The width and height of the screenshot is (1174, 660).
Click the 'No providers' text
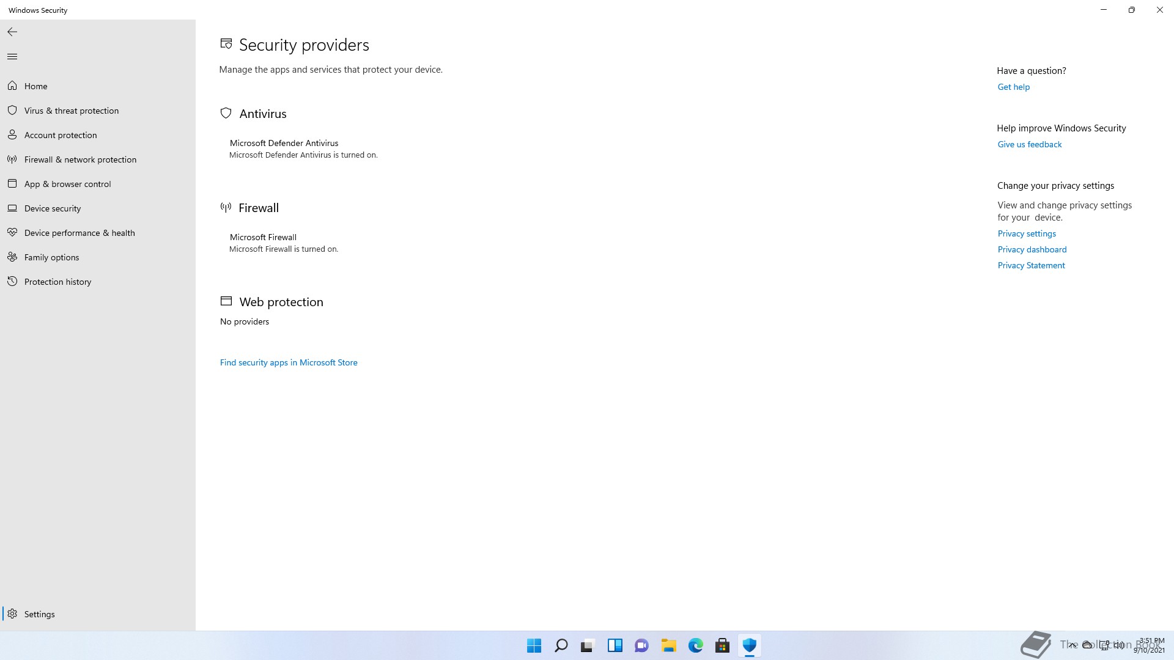tap(245, 321)
